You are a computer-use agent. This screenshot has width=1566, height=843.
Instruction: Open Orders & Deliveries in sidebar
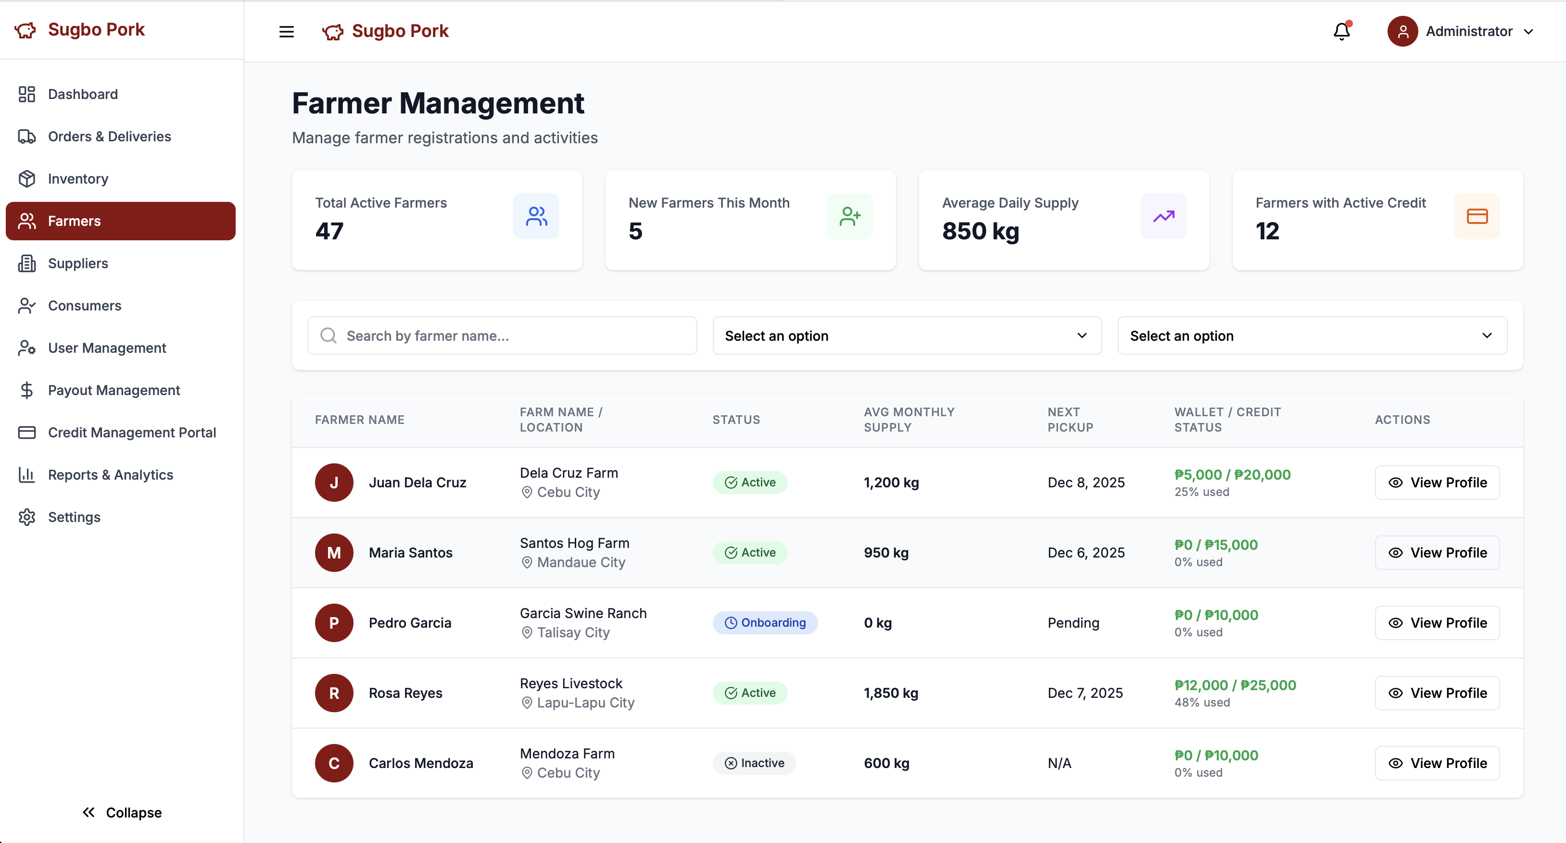click(110, 136)
